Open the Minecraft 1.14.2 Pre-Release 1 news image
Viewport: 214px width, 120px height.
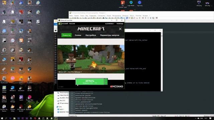click(x=91, y=59)
